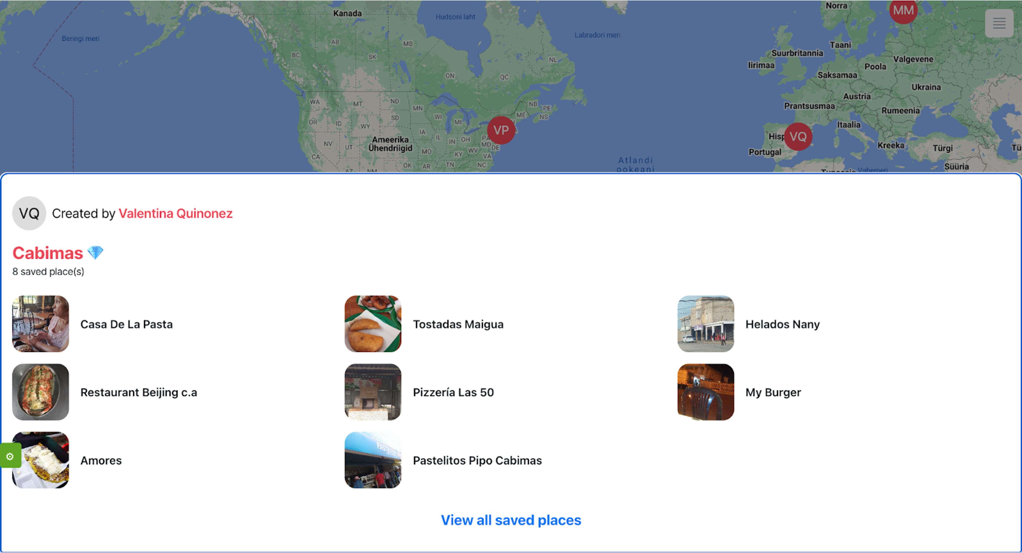The height and width of the screenshot is (553, 1022).
Task: Click the Restaurant Beijing c.a thumbnail
Action: [41, 391]
